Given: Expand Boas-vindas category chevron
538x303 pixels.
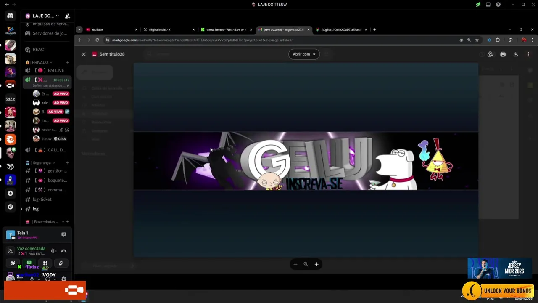Looking at the screenshot, I should point(63,222).
